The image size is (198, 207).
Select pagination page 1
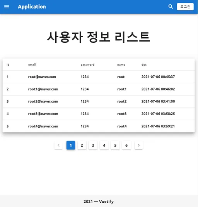pos(71,145)
